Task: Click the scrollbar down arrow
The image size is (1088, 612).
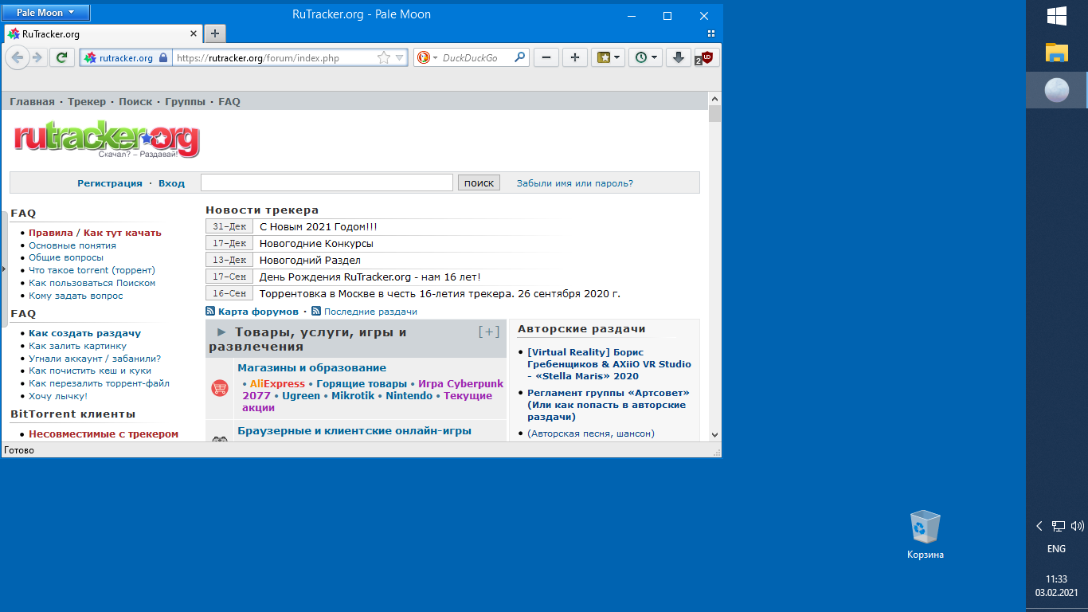Action: (714, 435)
